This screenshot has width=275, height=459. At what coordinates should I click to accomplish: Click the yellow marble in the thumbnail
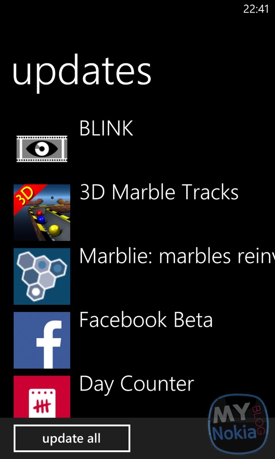(x=55, y=230)
